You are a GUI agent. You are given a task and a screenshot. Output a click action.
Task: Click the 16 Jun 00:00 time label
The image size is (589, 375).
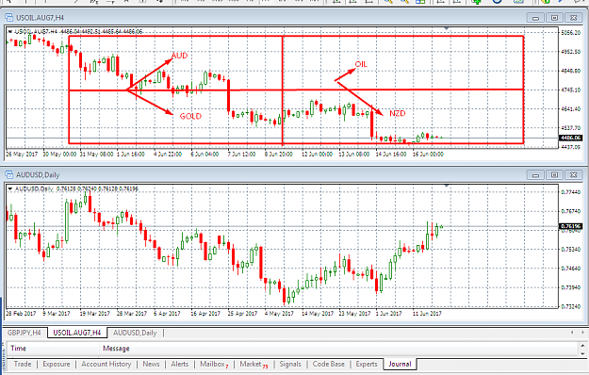pyautogui.click(x=428, y=154)
